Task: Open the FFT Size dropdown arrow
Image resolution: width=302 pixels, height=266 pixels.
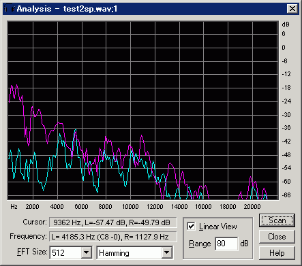Action: click(87, 252)
